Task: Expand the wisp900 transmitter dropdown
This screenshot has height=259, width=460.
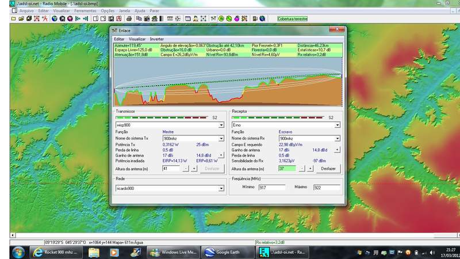Action: tap(221, 124)
